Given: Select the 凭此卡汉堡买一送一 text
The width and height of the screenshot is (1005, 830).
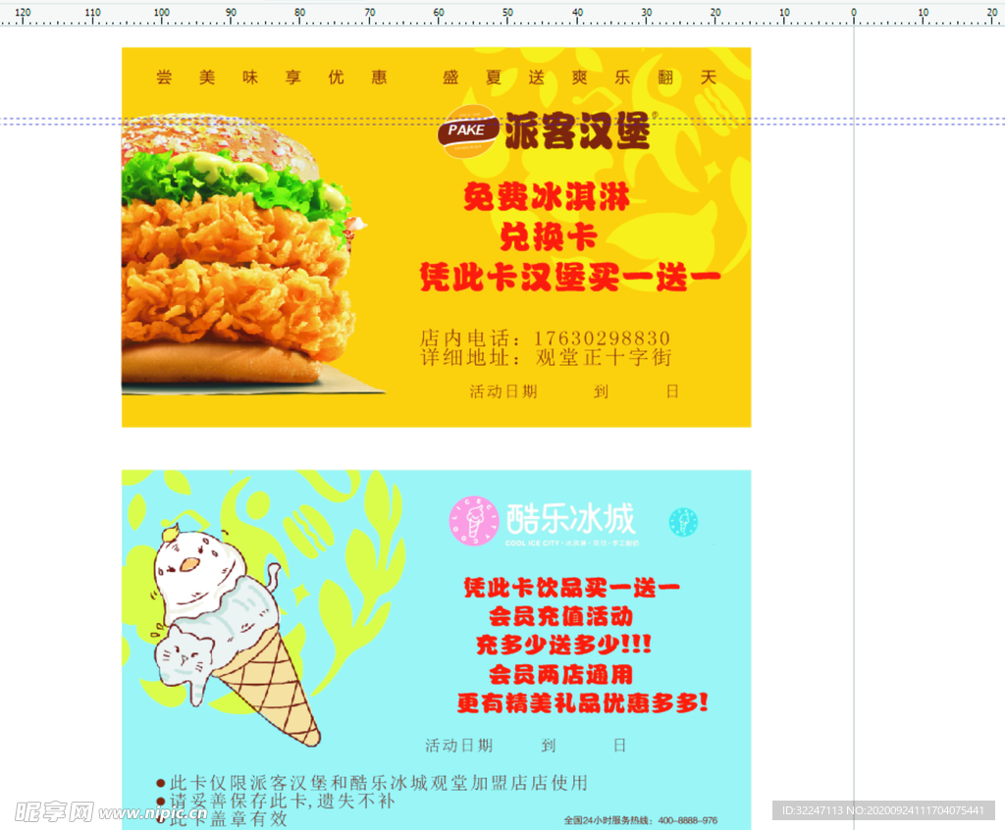Looking at the screenshot, I should (570, 277).
